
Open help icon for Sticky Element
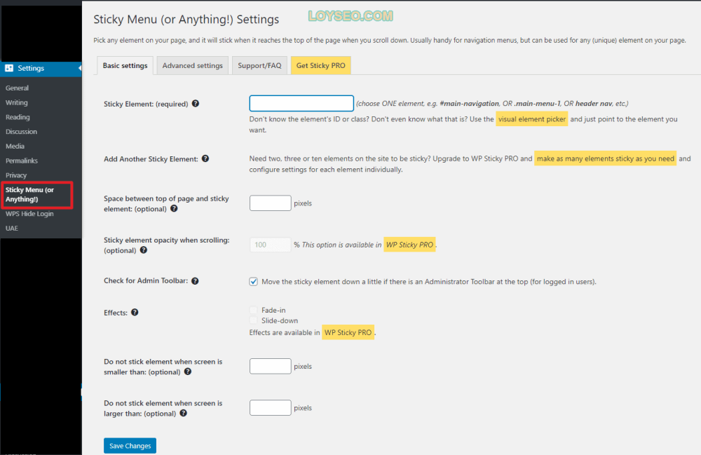[196, 103]
